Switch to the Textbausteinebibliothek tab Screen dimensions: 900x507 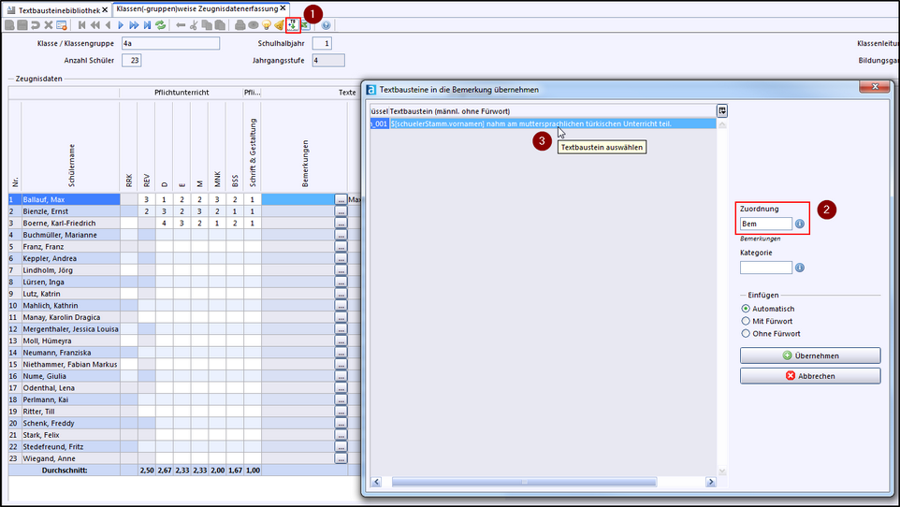53,8
